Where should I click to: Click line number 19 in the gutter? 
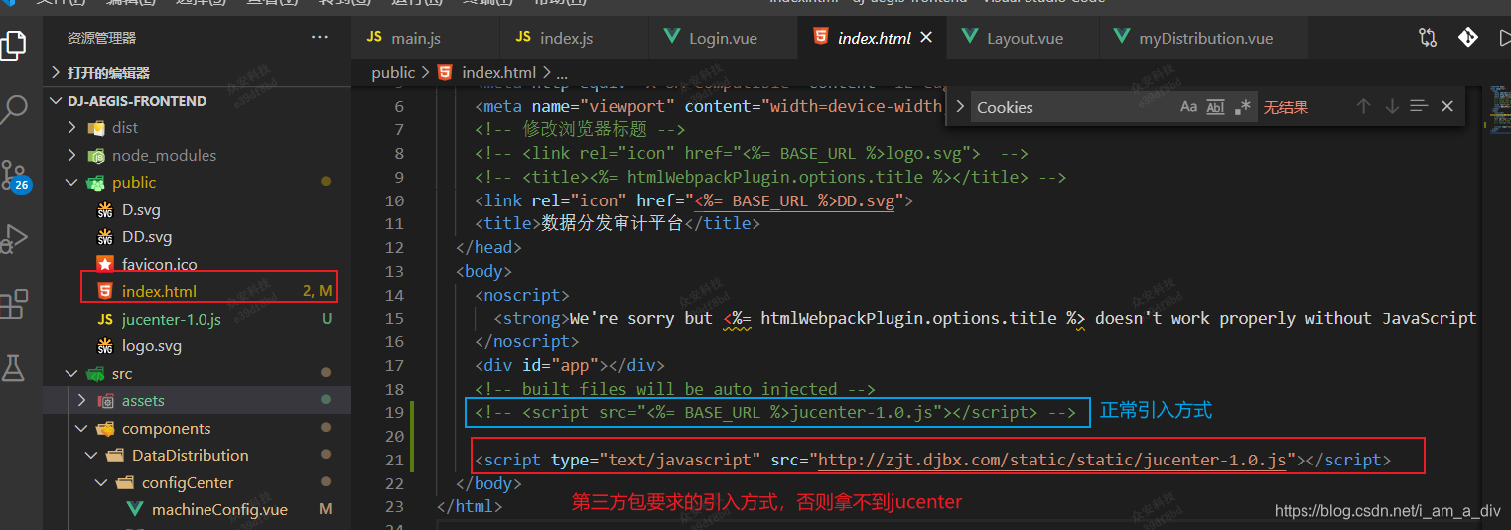click(x=394, y=412)
